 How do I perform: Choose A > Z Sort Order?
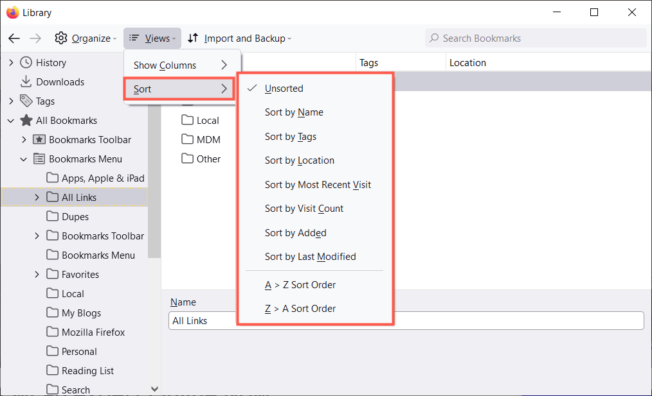[300, 285]
